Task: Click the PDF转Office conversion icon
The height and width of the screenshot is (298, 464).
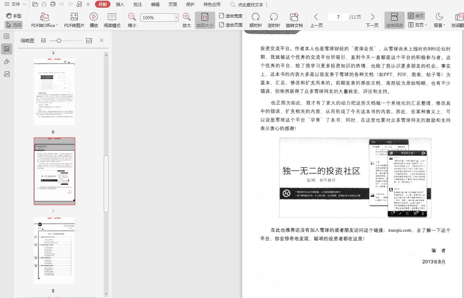Action: coord(45,17)
